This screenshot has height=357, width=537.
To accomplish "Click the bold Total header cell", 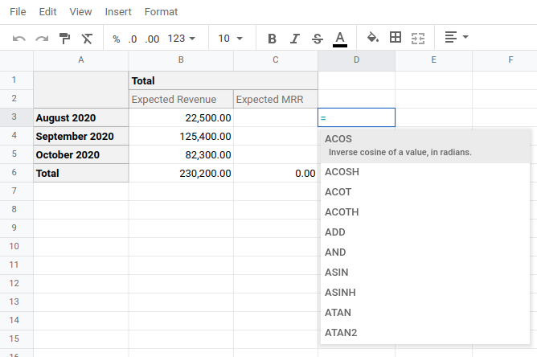I will point(223,81).
